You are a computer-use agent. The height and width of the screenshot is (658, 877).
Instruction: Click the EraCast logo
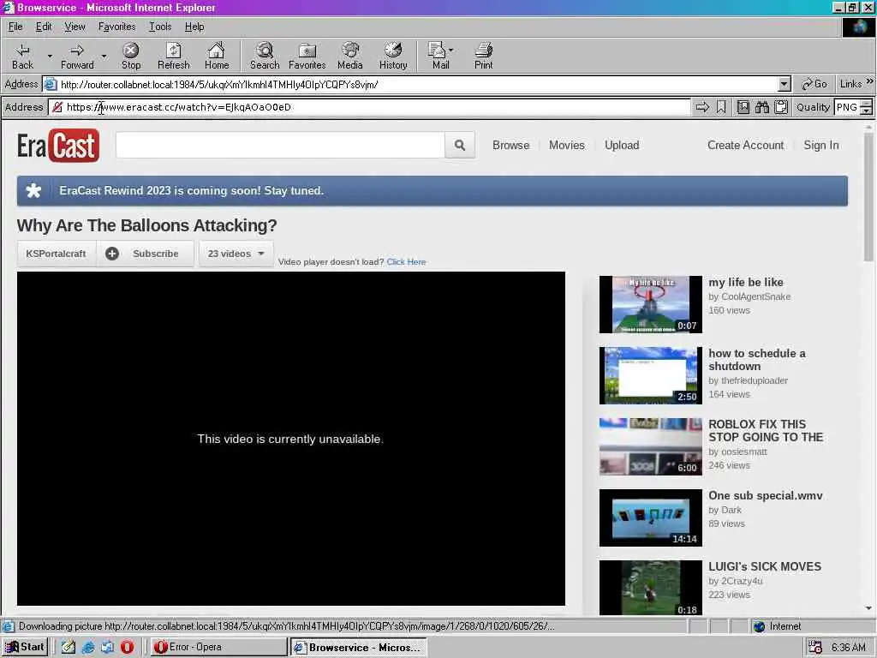pos(58,146)
